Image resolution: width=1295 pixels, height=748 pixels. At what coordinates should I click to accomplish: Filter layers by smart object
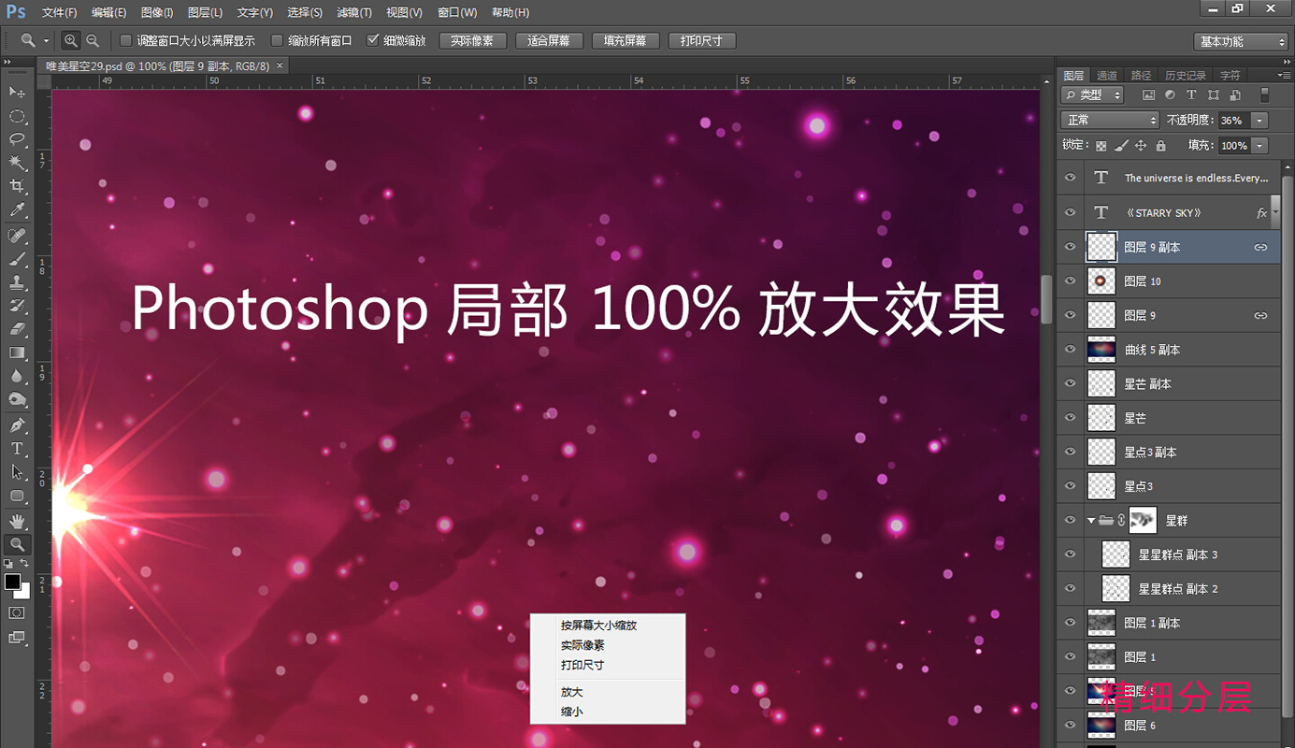click(1235, 95)
